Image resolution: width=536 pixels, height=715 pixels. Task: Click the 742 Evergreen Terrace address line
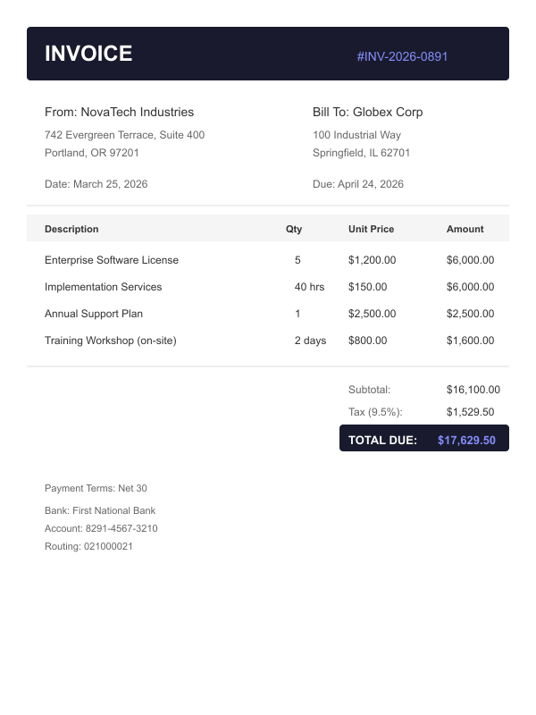[x=124, y=135]
